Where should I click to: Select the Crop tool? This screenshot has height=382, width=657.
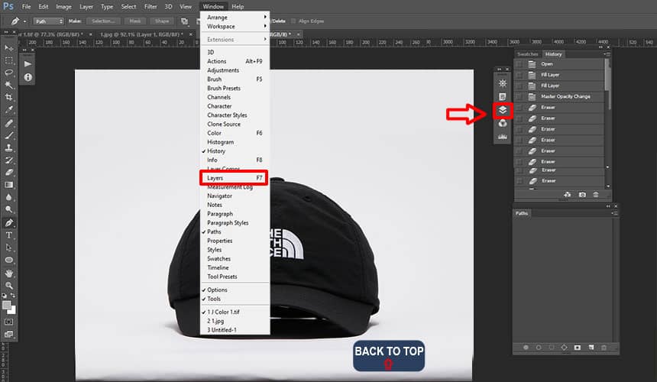(x=9, y=97)
